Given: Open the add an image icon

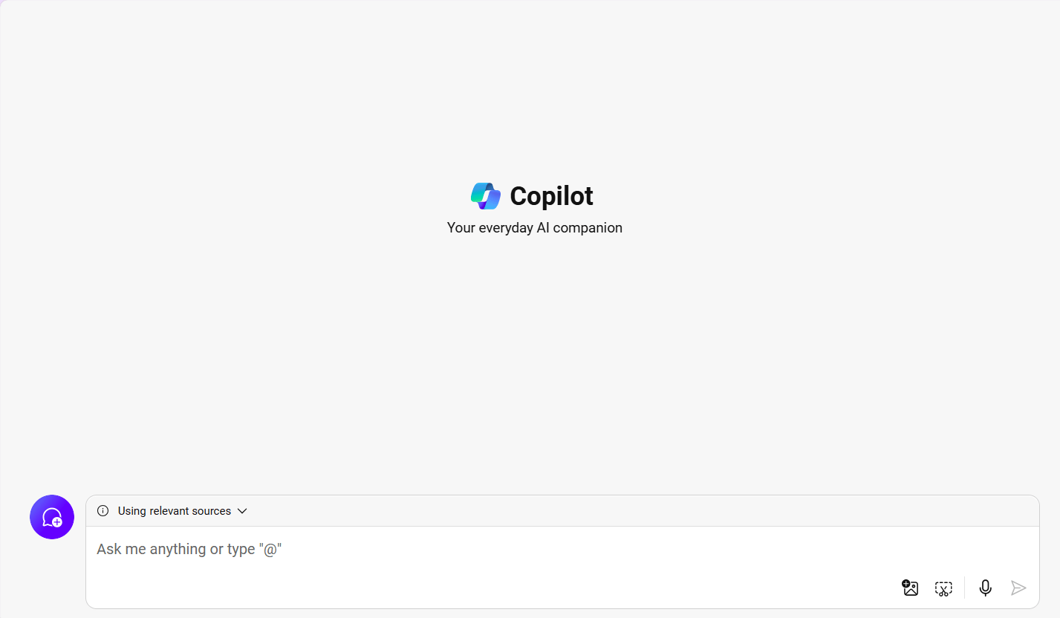Looking at the screenshot, I should coord(910,588).
